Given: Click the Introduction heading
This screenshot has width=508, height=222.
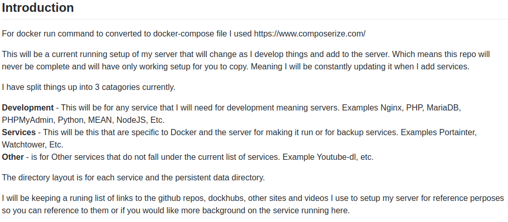Looking at the screenshot, I should click(x=38, y=7).
